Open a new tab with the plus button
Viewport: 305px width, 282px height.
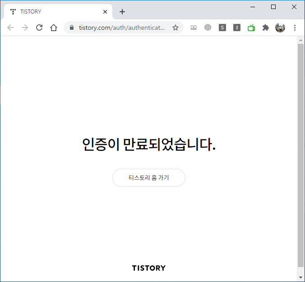(122, 12)
